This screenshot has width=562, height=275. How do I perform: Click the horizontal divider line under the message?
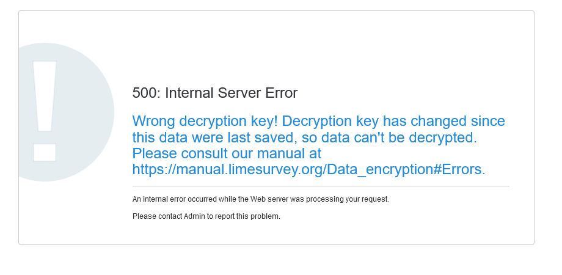click(321, 186)
